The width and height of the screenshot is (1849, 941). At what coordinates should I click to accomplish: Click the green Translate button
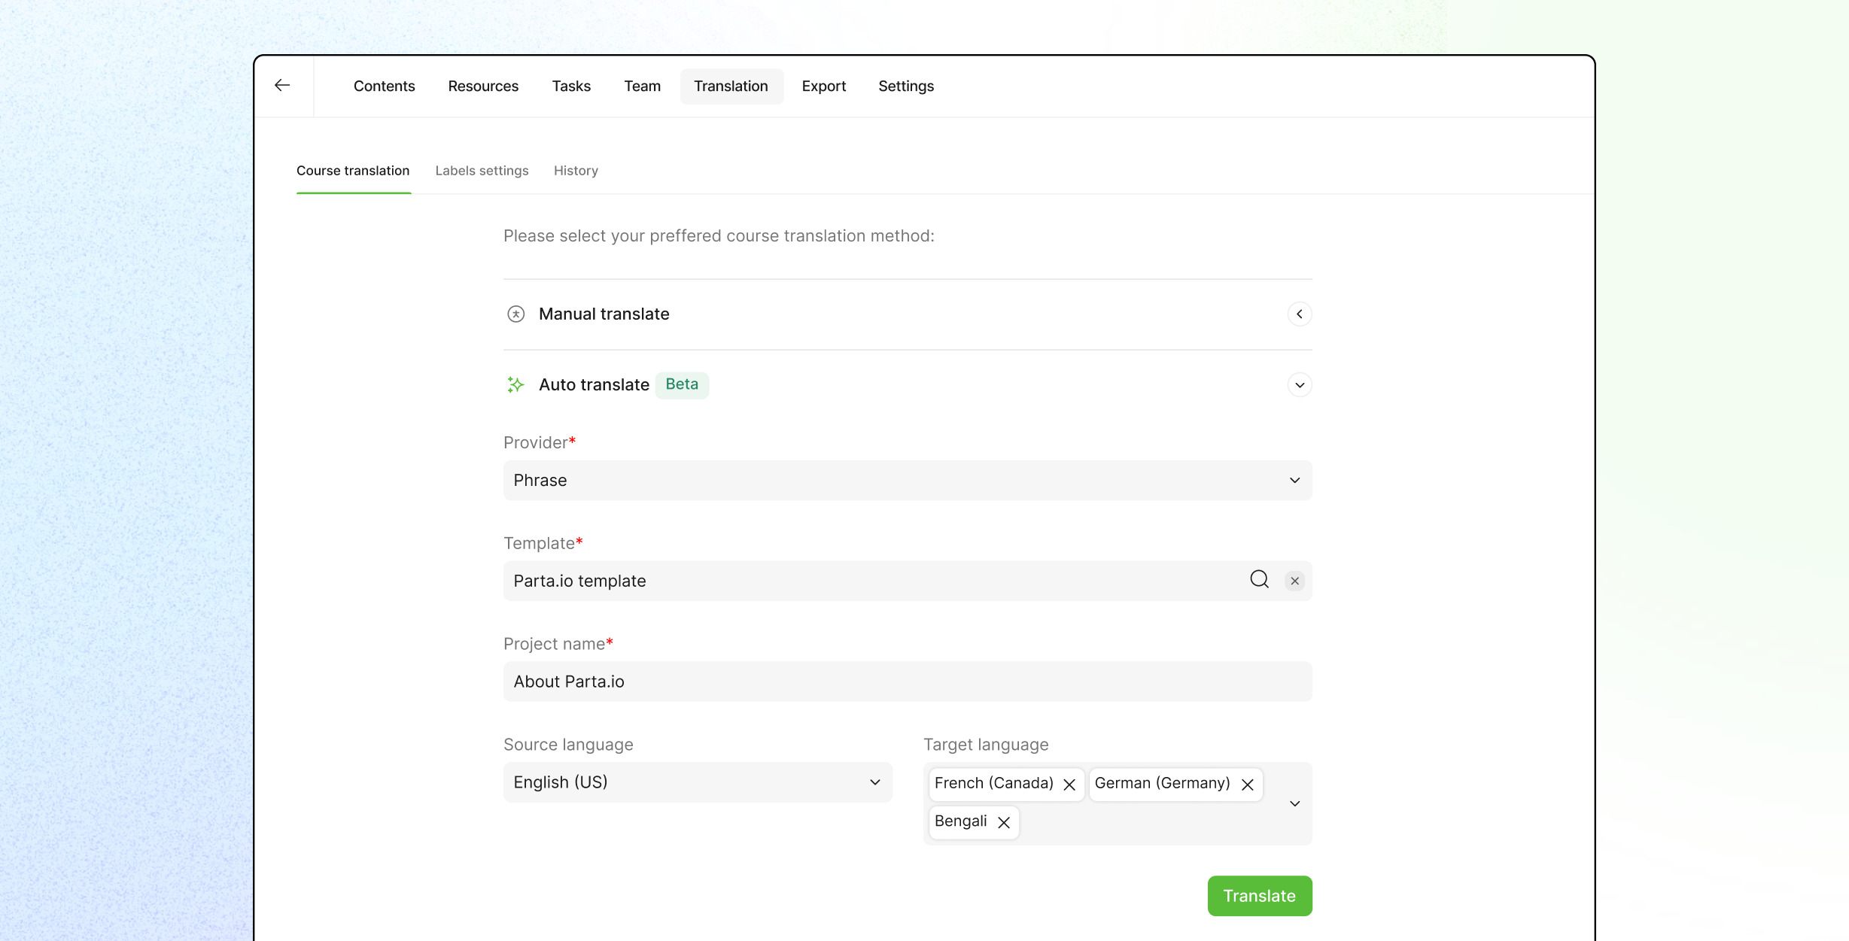click(x=1259, y=896)
